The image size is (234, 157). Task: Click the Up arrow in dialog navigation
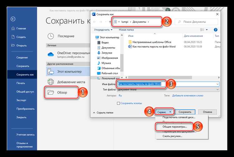coord(110,22)
